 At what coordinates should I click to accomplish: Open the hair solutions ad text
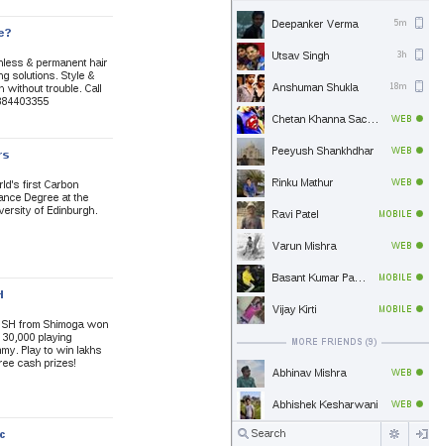[x=54, y=82]
